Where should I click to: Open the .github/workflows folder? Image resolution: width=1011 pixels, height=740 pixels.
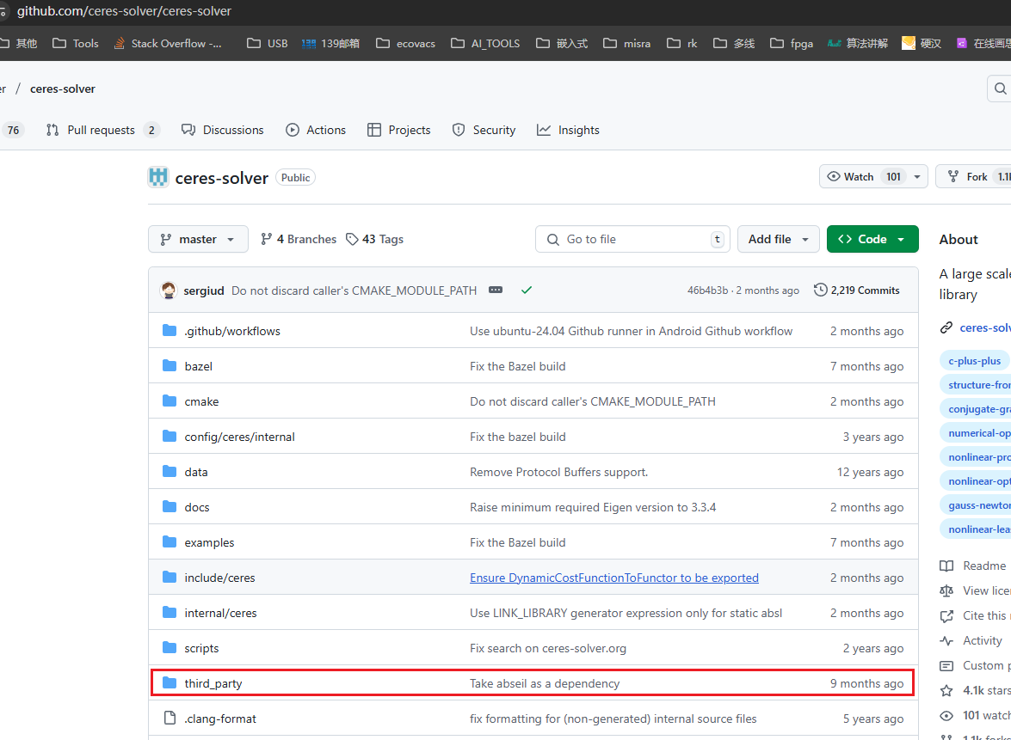[x=232, y=331]
